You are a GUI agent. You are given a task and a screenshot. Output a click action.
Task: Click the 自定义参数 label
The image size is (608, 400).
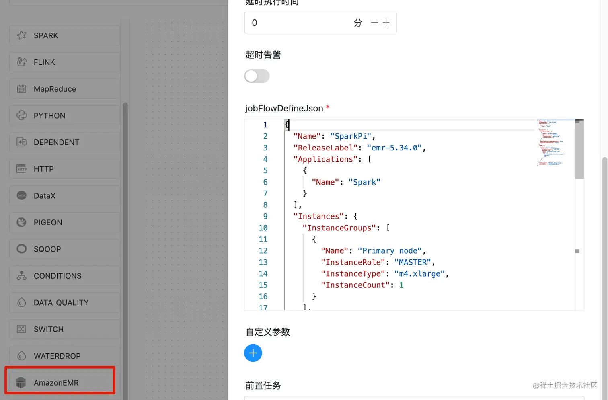(268, 332)
